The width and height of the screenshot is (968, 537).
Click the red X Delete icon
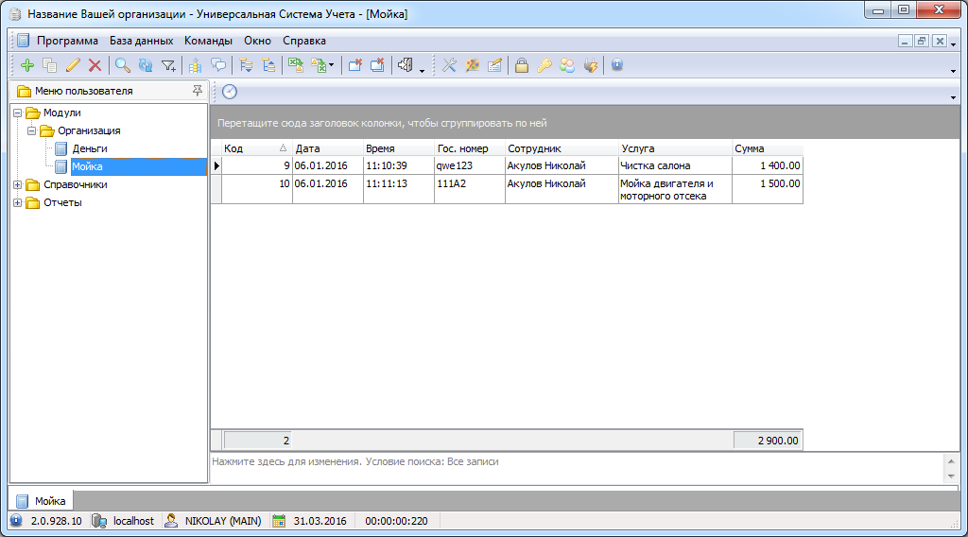pos(95,65)
